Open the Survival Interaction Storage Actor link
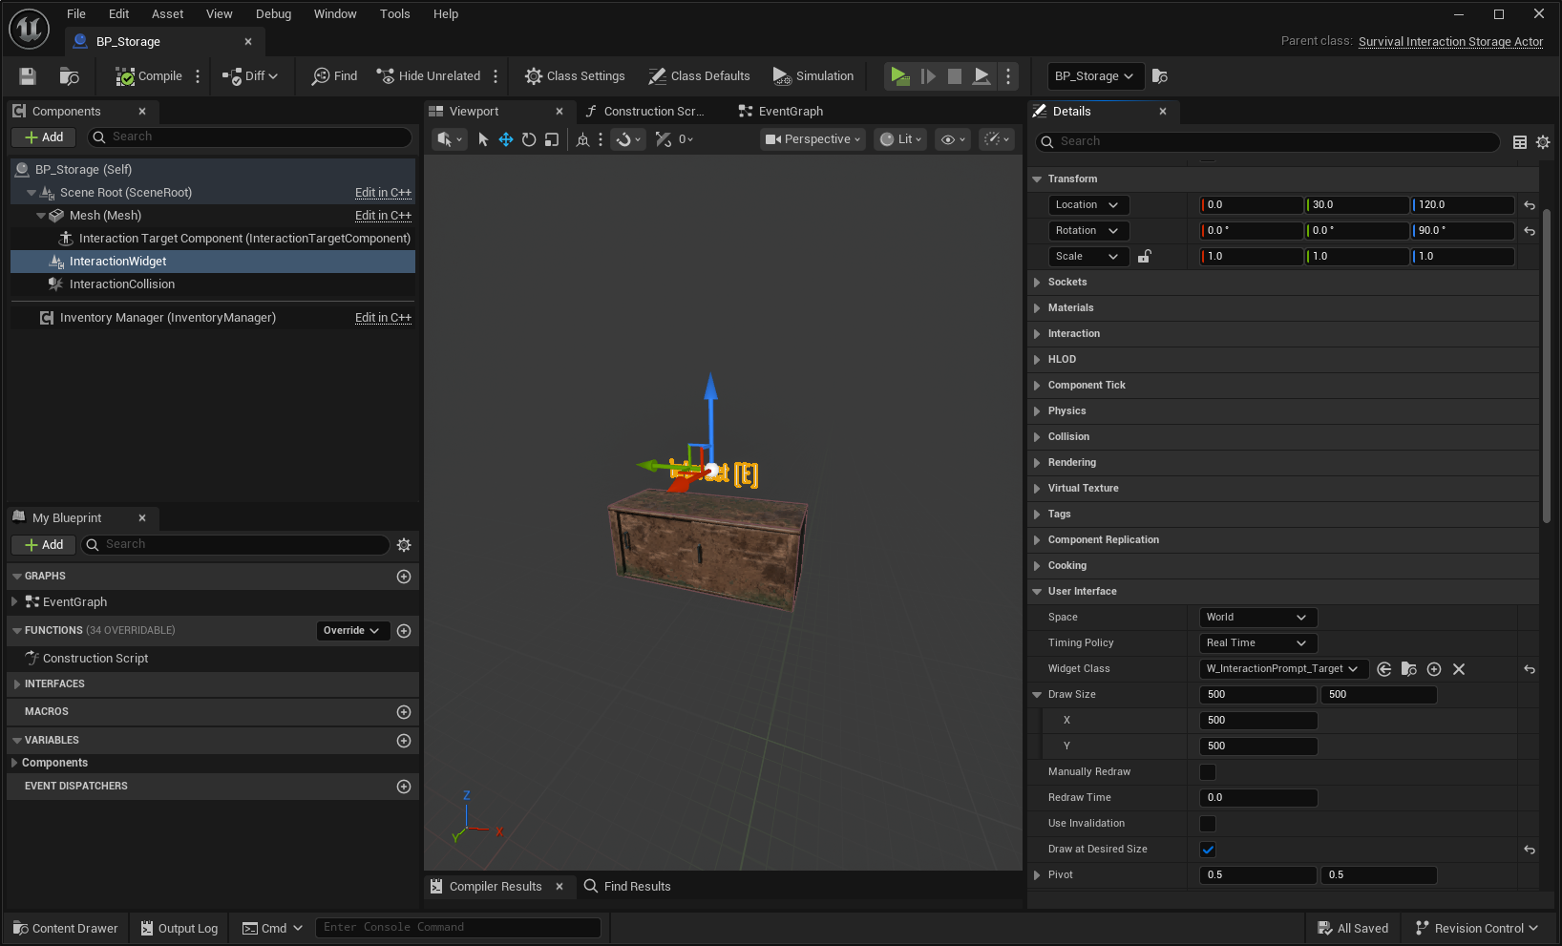1562x946 pixels. [x=1450, y=42]
